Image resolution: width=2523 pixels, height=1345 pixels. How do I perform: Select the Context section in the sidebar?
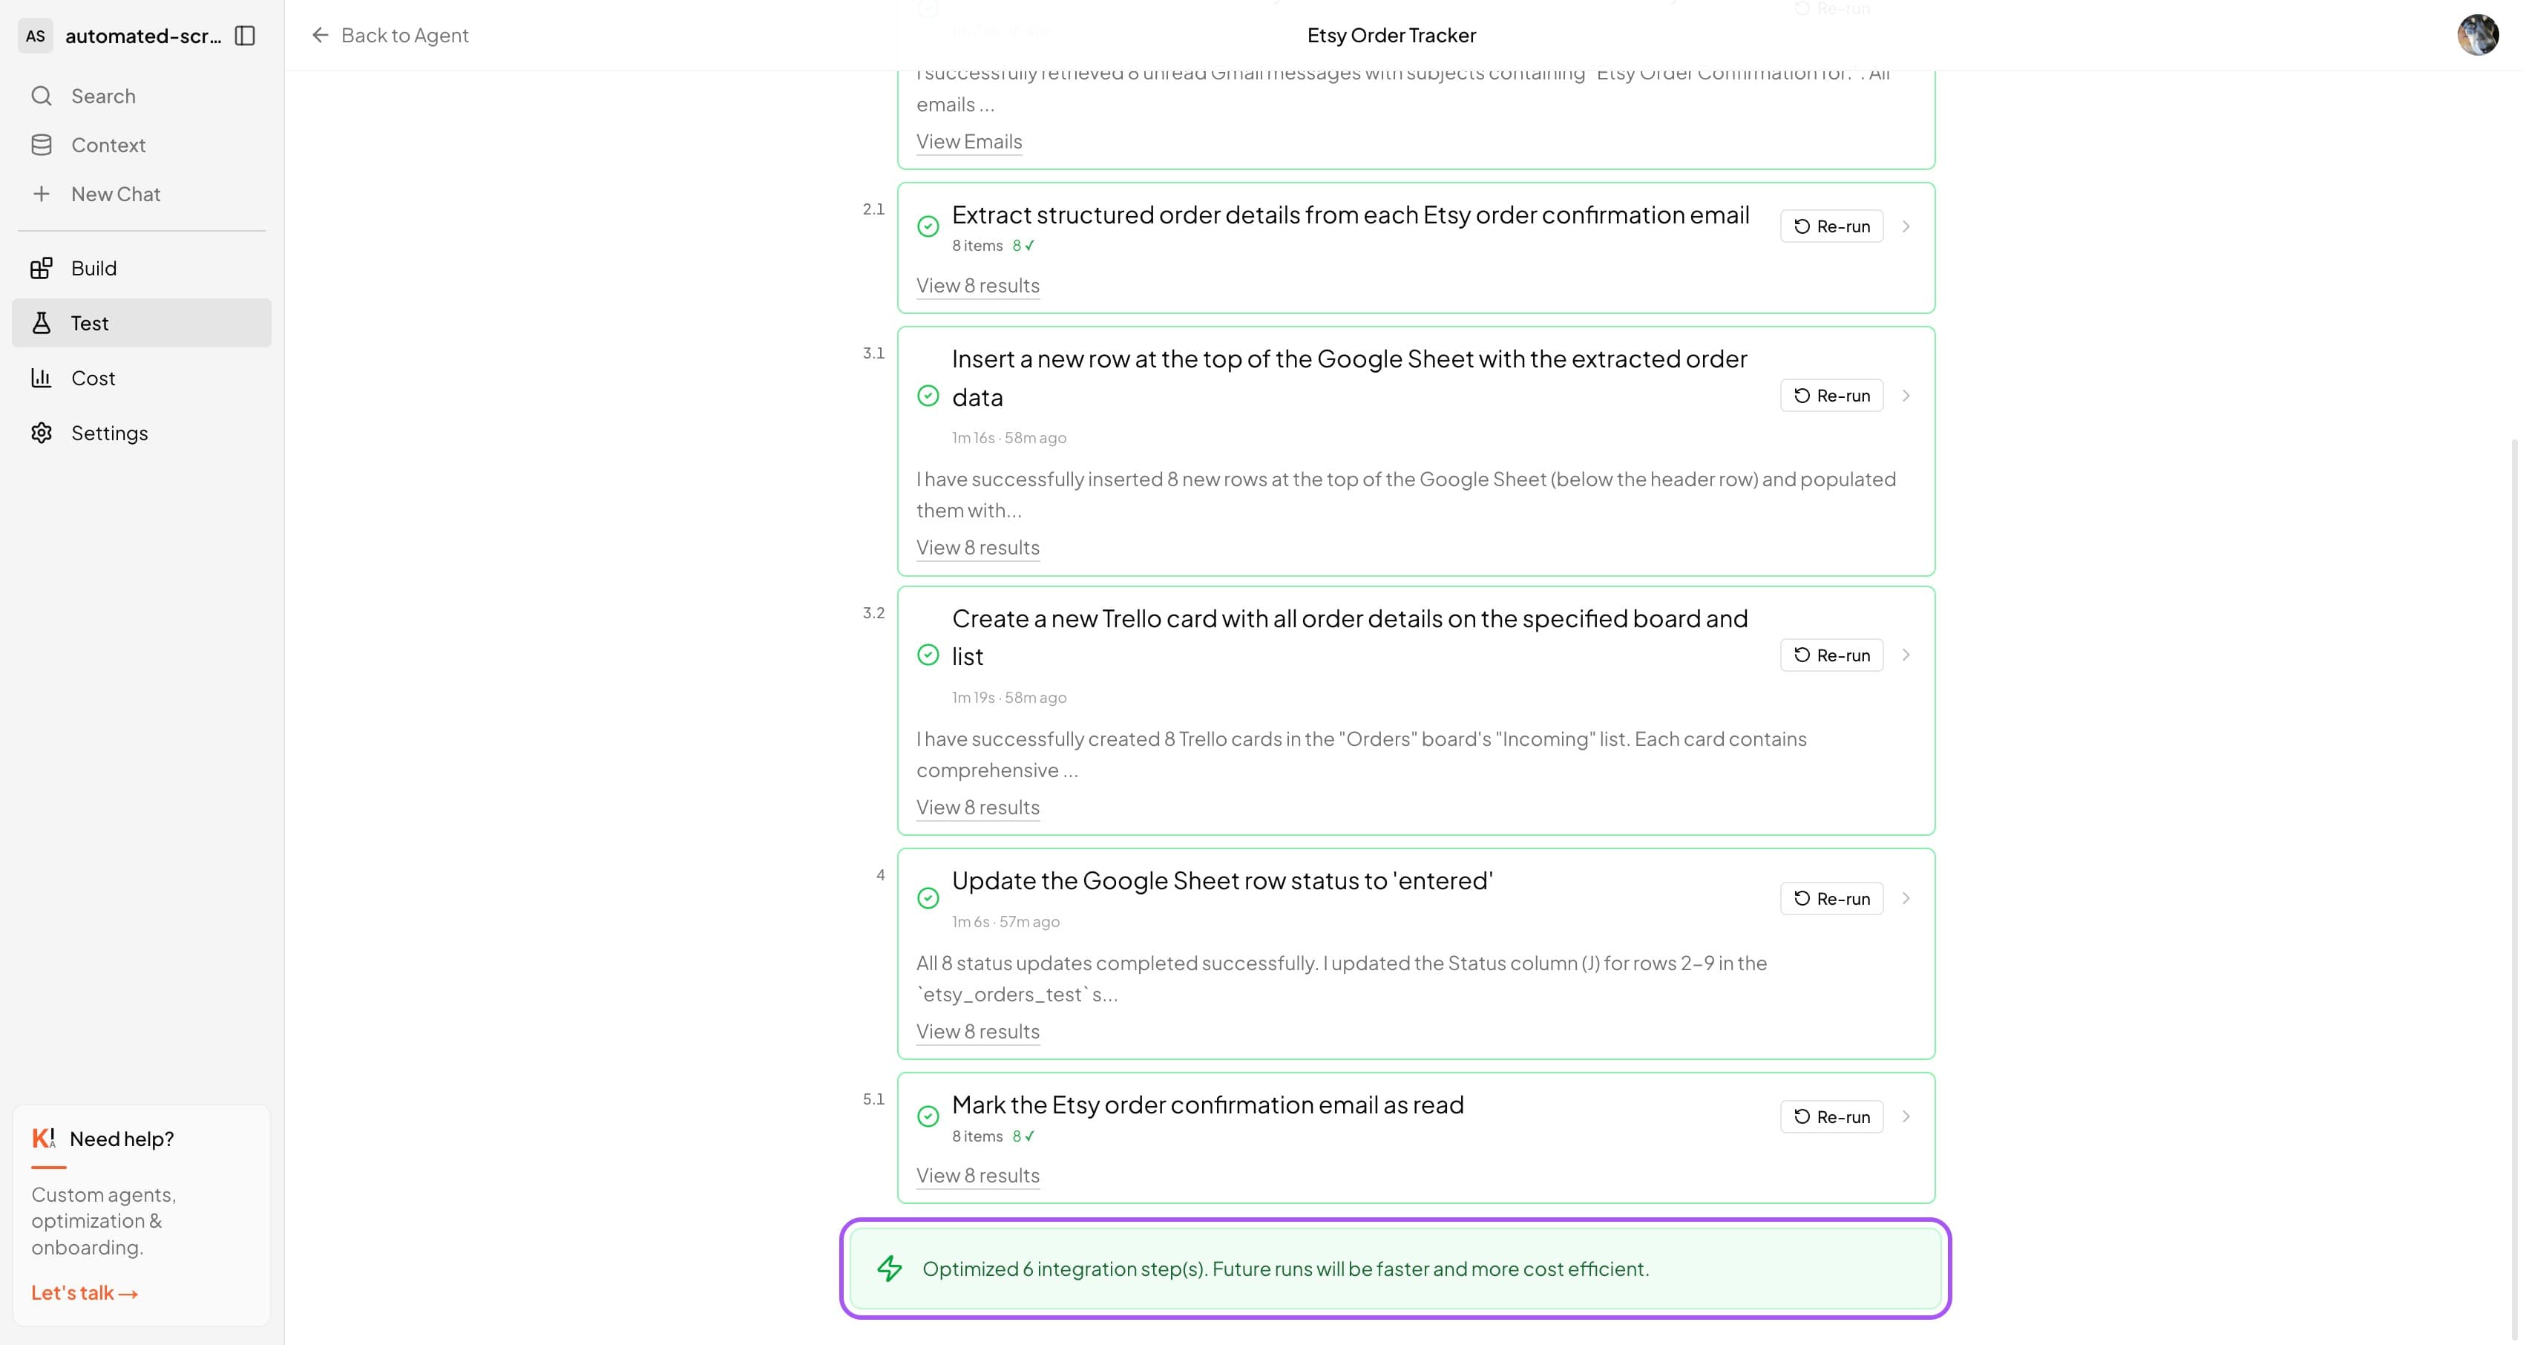coord(108,144)
